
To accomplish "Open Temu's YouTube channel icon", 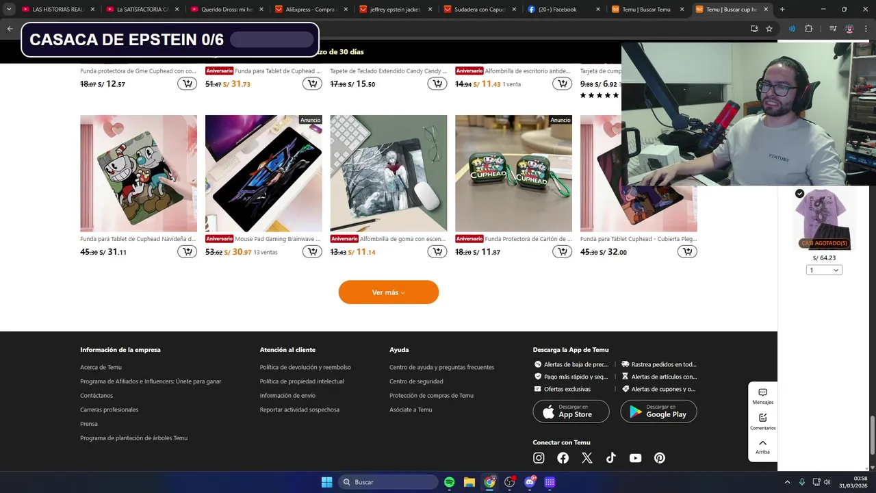I will (x=635, y=458).
